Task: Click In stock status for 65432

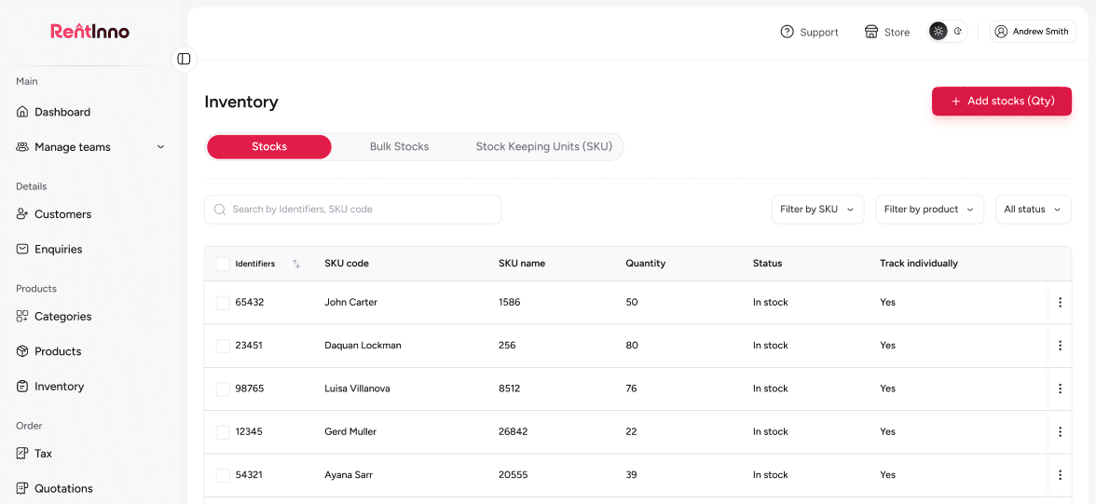Action: pyautogui.click(x=770, y=303)
